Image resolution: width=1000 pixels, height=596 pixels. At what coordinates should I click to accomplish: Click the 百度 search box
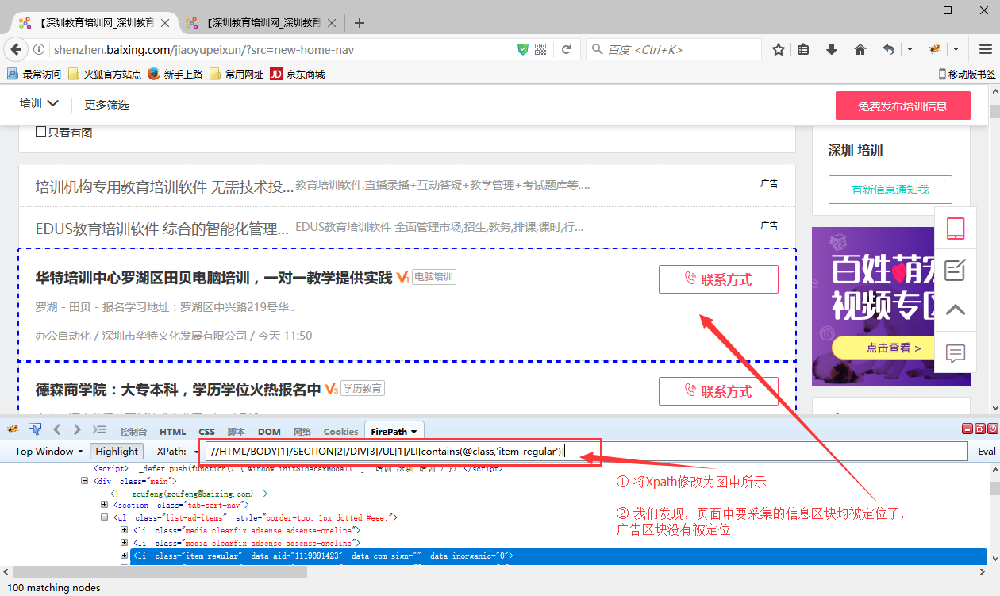[x=674, y=49]
